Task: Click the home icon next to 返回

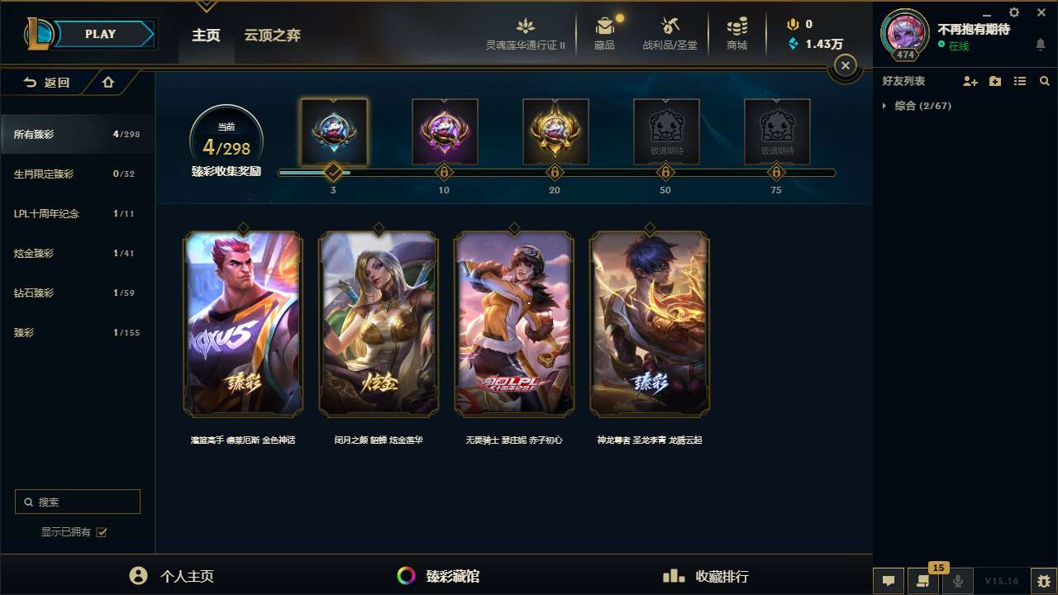Action: click(x=108, y=82)
